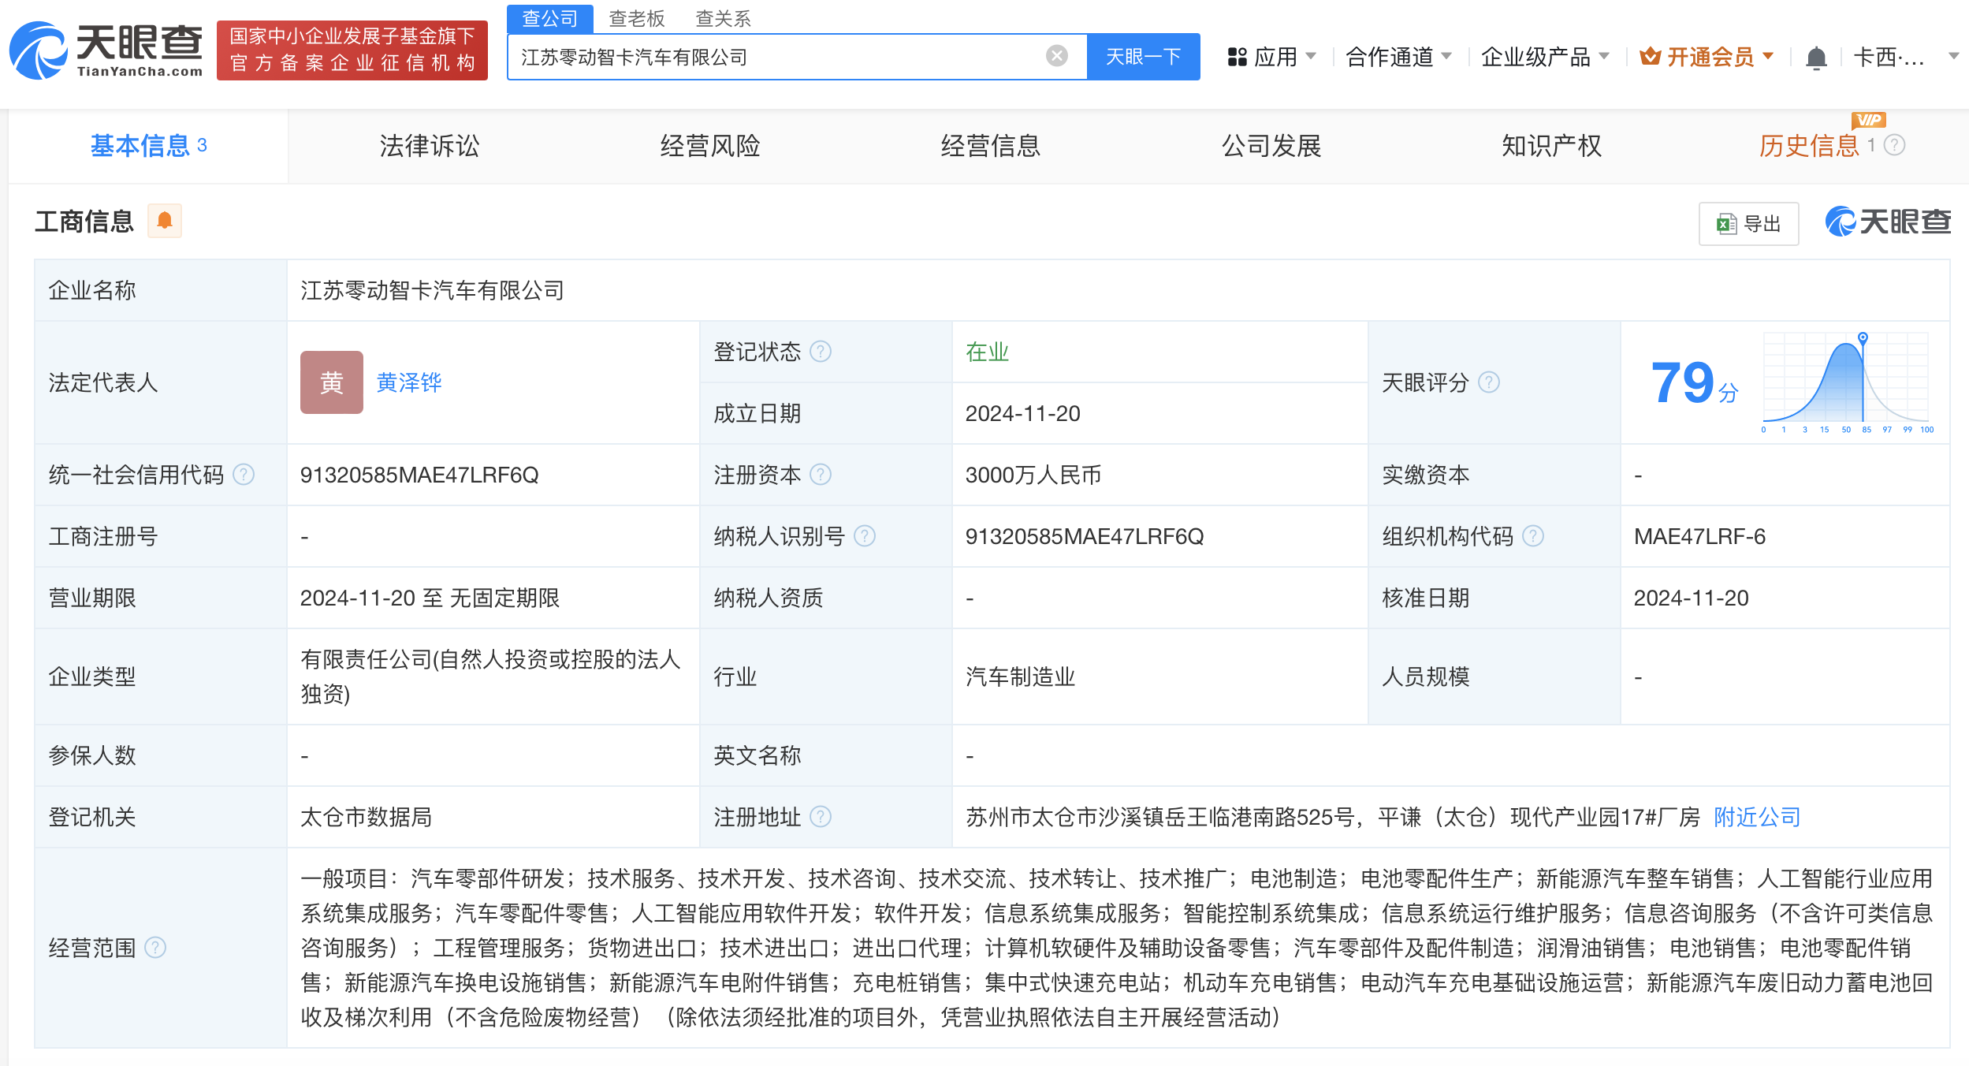
Task: Export company data via the 导出 Excel icon
Action: [x=1748, y=223]
